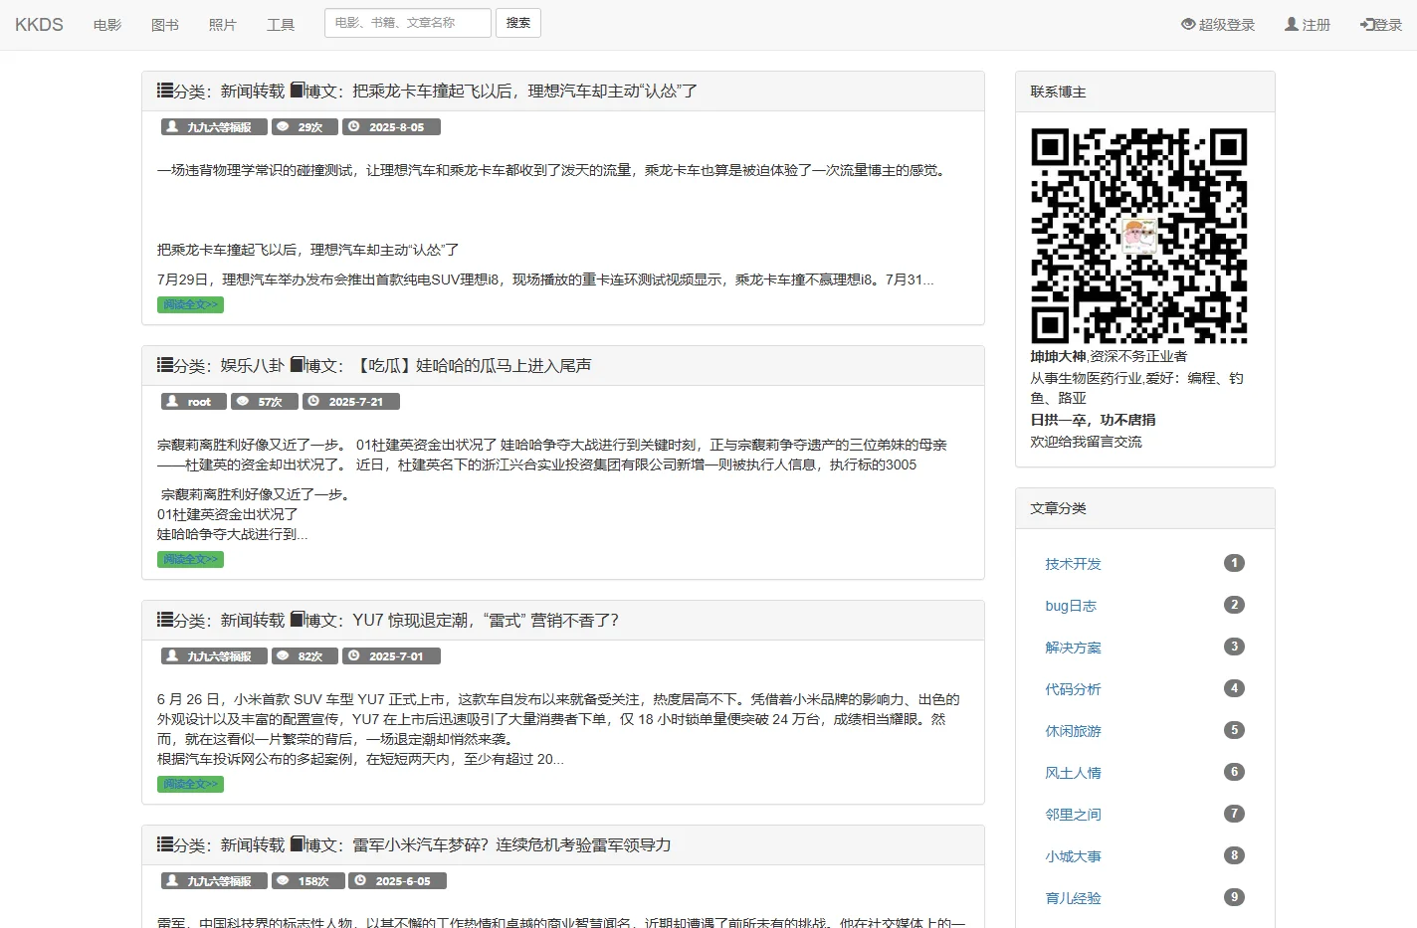The height and width of the screenshot is (928, 1417).
Task: Click the 注册 link
Action: pyautogui.click(x=1308, y=25)
